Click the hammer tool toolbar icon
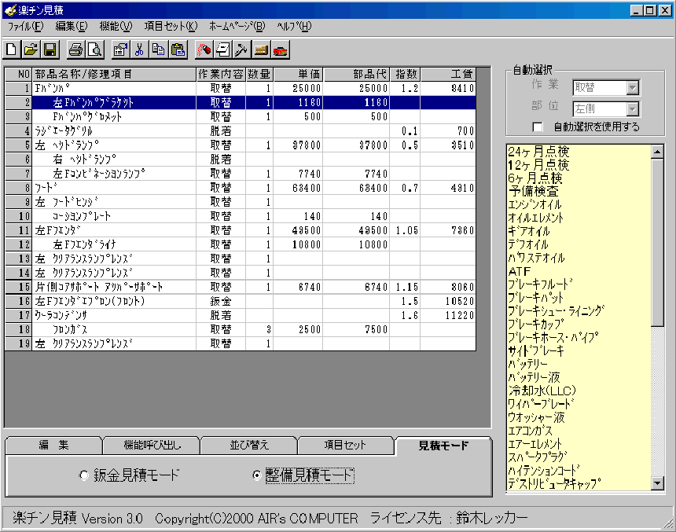The width and height of the screenshot is (676, 532). (241, 50)
